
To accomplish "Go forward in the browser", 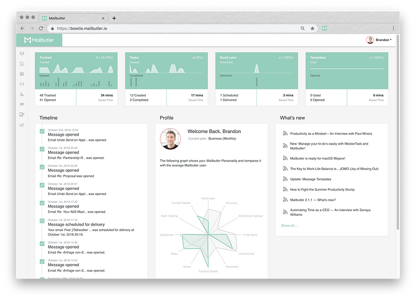I will coord(32,29).
